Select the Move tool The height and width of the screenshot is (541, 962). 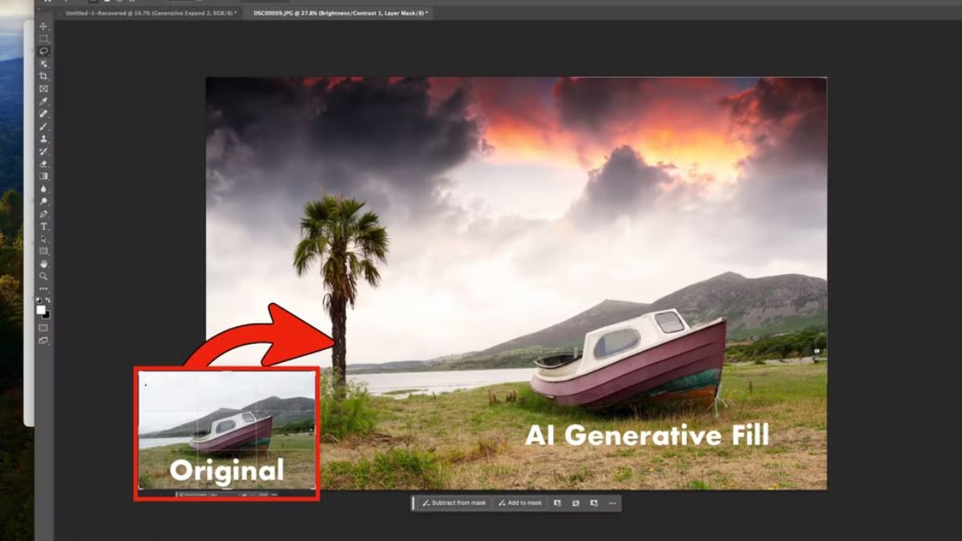tap(43, 26)
